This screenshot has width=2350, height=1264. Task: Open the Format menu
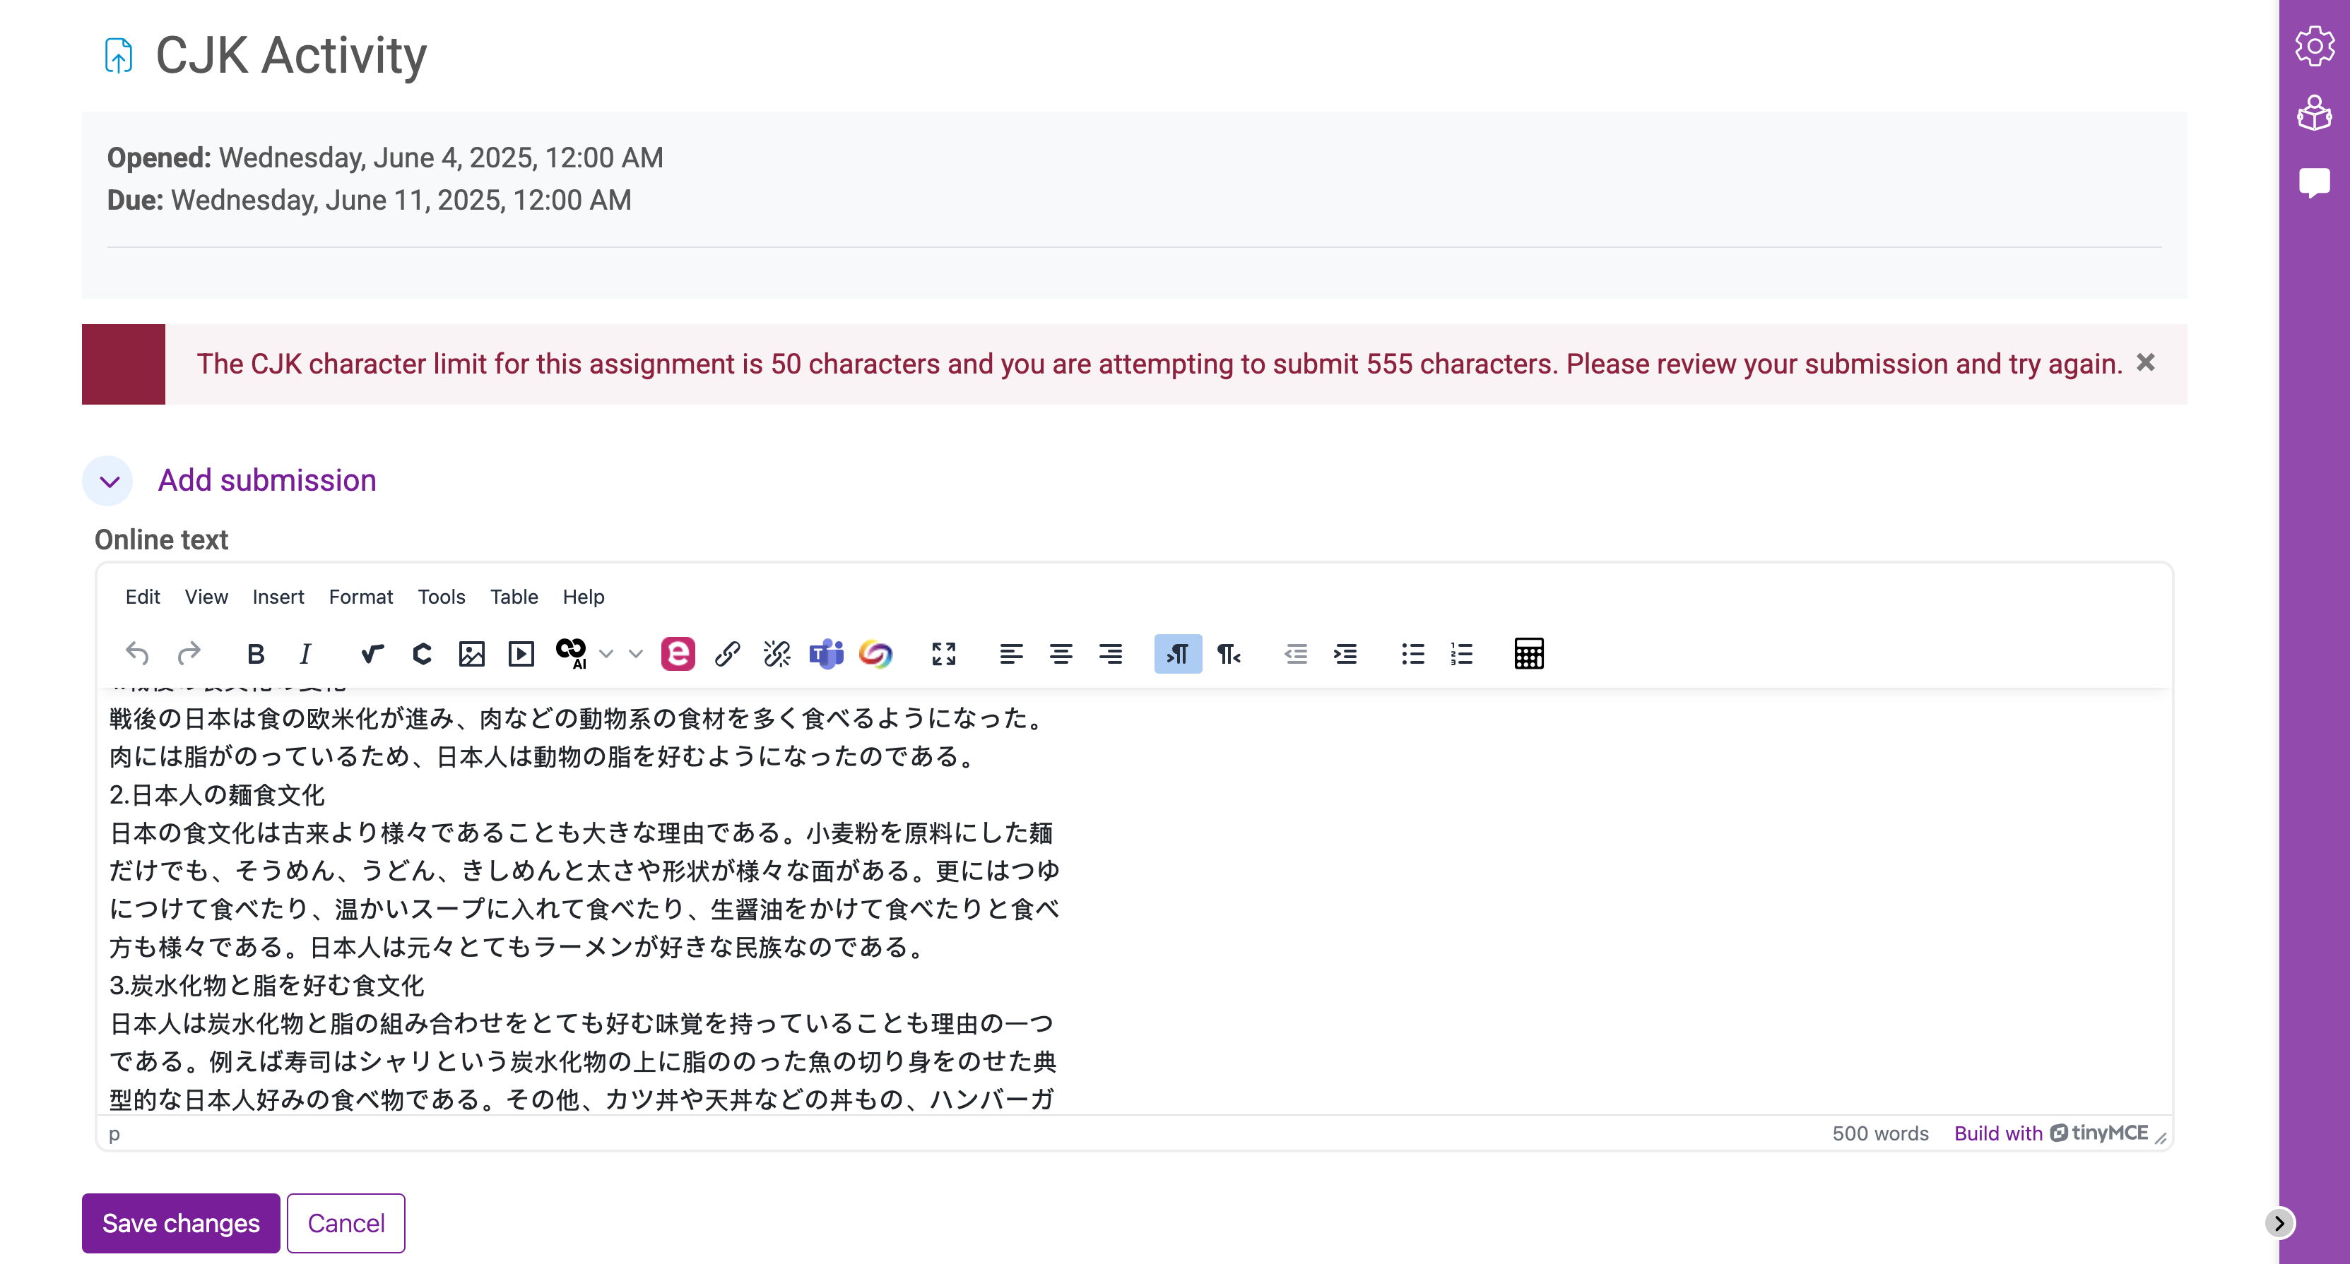pyautogui.click(x=360, y=597)
